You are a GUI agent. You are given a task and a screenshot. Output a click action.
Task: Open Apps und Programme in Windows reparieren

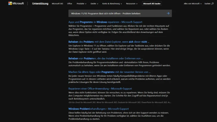105,22
